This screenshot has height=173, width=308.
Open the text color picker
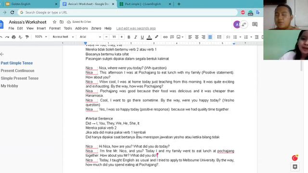point(149,37)
